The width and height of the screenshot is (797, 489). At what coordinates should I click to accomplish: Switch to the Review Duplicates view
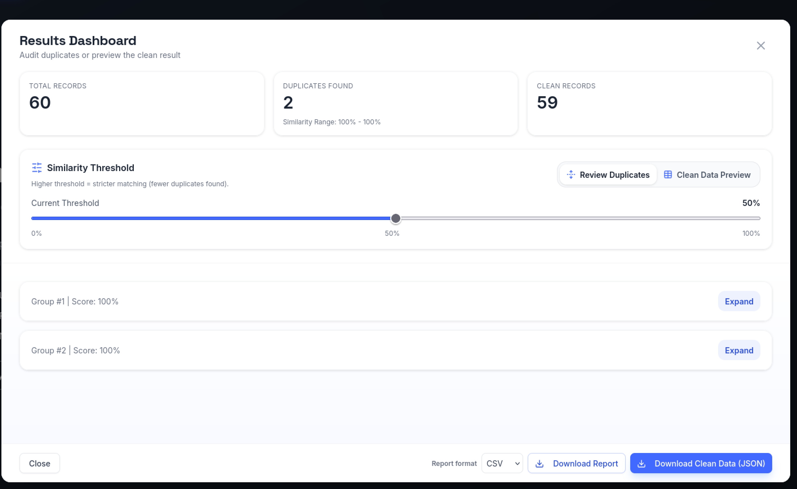(x=608, y=174)
